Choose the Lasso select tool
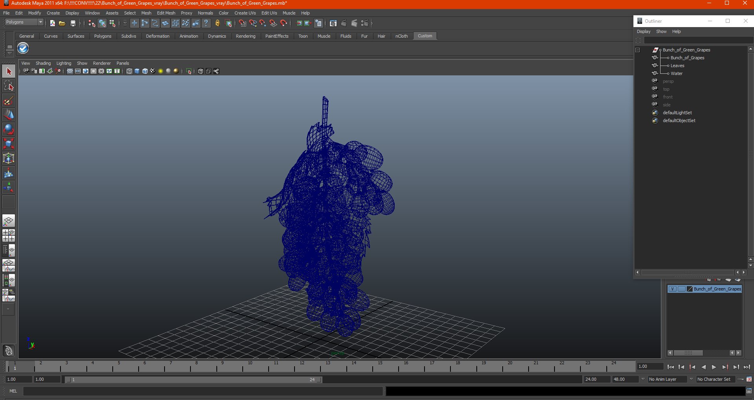Screen dimensions: 754x400 coord(9,86)
